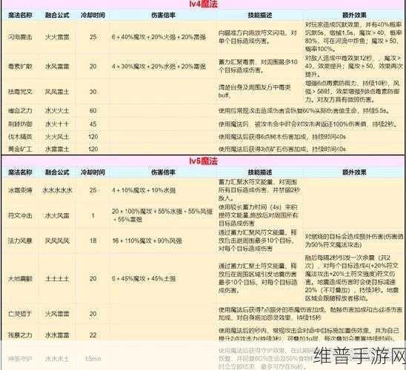Click description text in 黄金矿工 row
Viewport: 406px width, 370px height.
[x=282, y=149]
